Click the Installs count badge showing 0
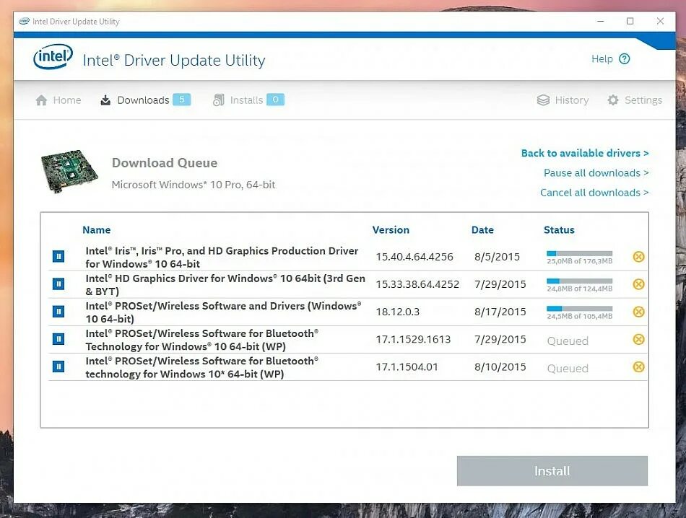The image size is (686, 518). pos(276,100)
